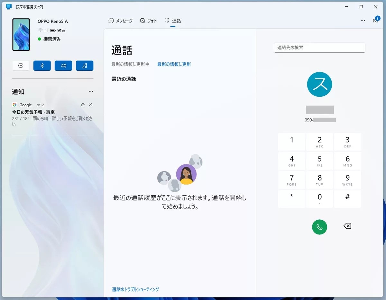Click the 接続済み connection status
386x300 pixels.
click(x=49, y=39)
